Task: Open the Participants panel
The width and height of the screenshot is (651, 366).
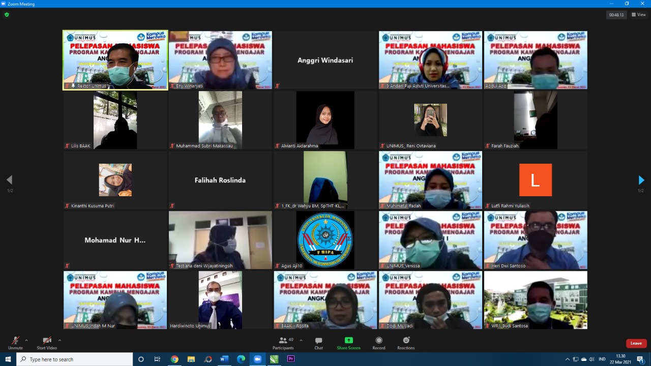Action: 283,343
